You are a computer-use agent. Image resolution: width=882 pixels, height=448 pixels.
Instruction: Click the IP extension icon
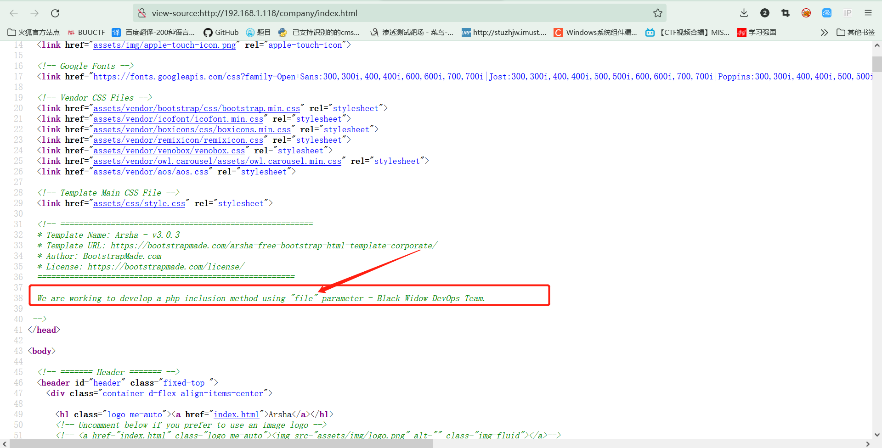pyautogui.click(x=848, y=13)
